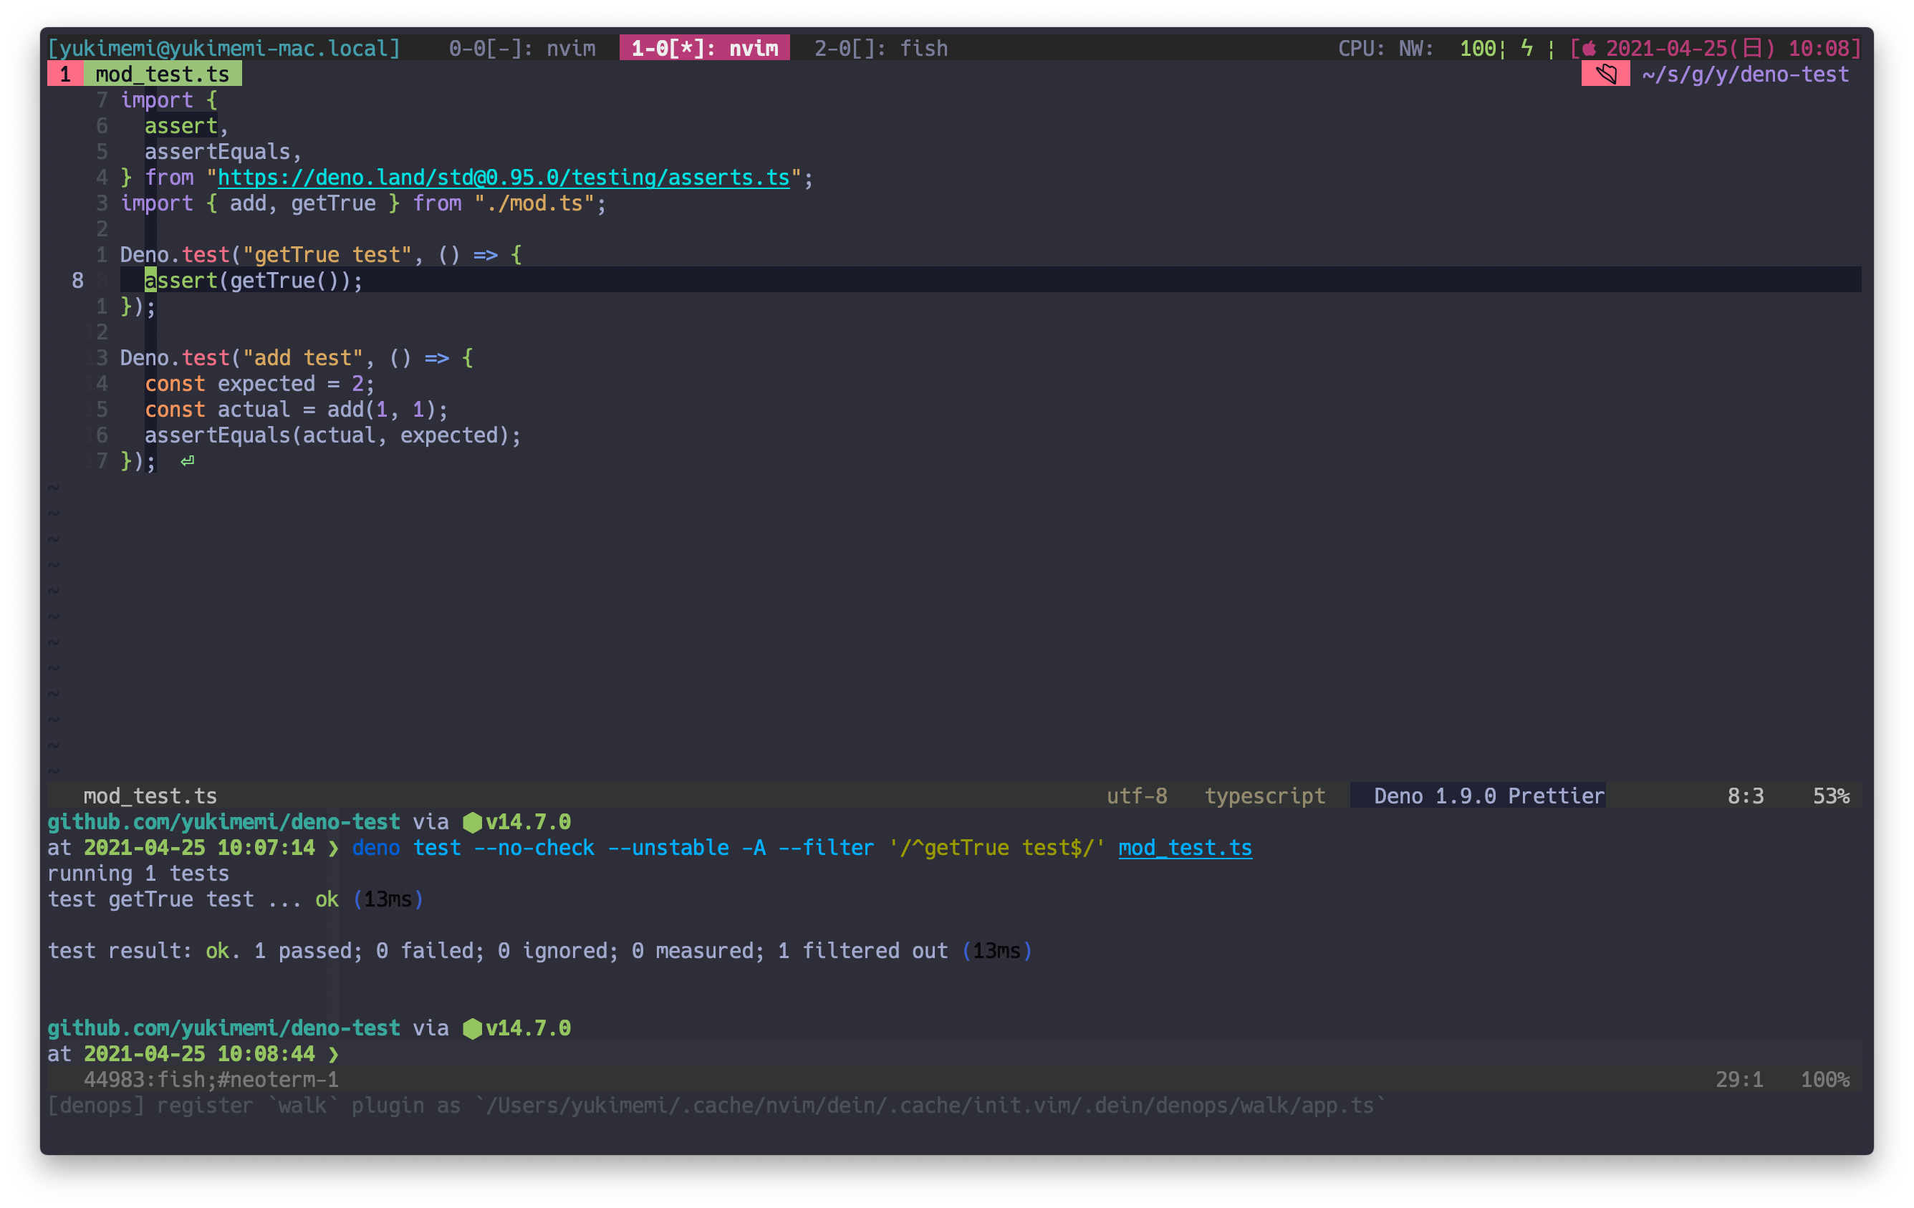Image resolution: width=1914 pixels, height=1208 pixels.
Task: Click the green Node hexagon in bottom prompt
Action: coord(472,1028)
